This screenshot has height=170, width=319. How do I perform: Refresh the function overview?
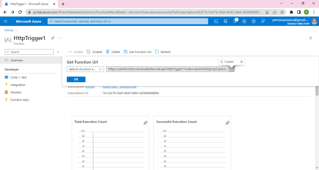coord(163,52)
